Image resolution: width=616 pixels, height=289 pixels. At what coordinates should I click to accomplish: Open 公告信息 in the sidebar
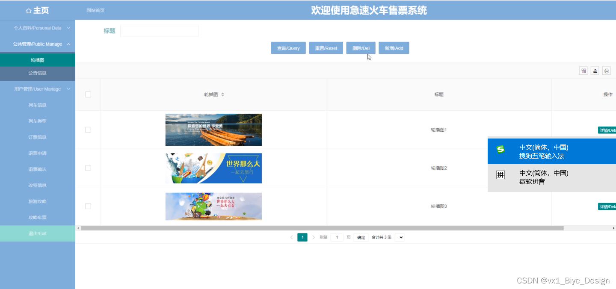pos(38,73)
